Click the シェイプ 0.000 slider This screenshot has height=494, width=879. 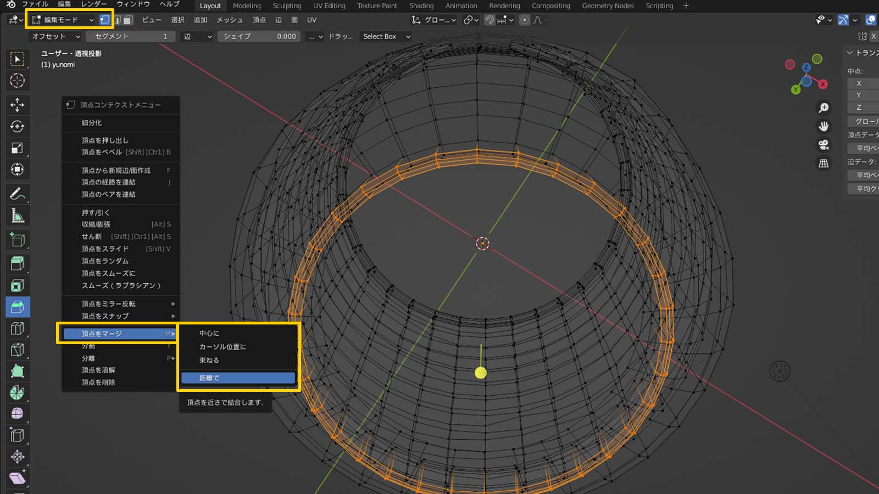(259, 36)
